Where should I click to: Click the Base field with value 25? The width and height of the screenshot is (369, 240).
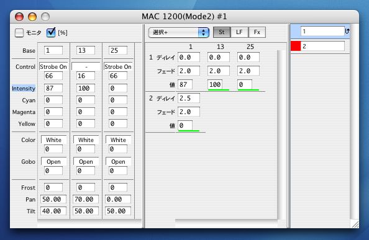118,50
